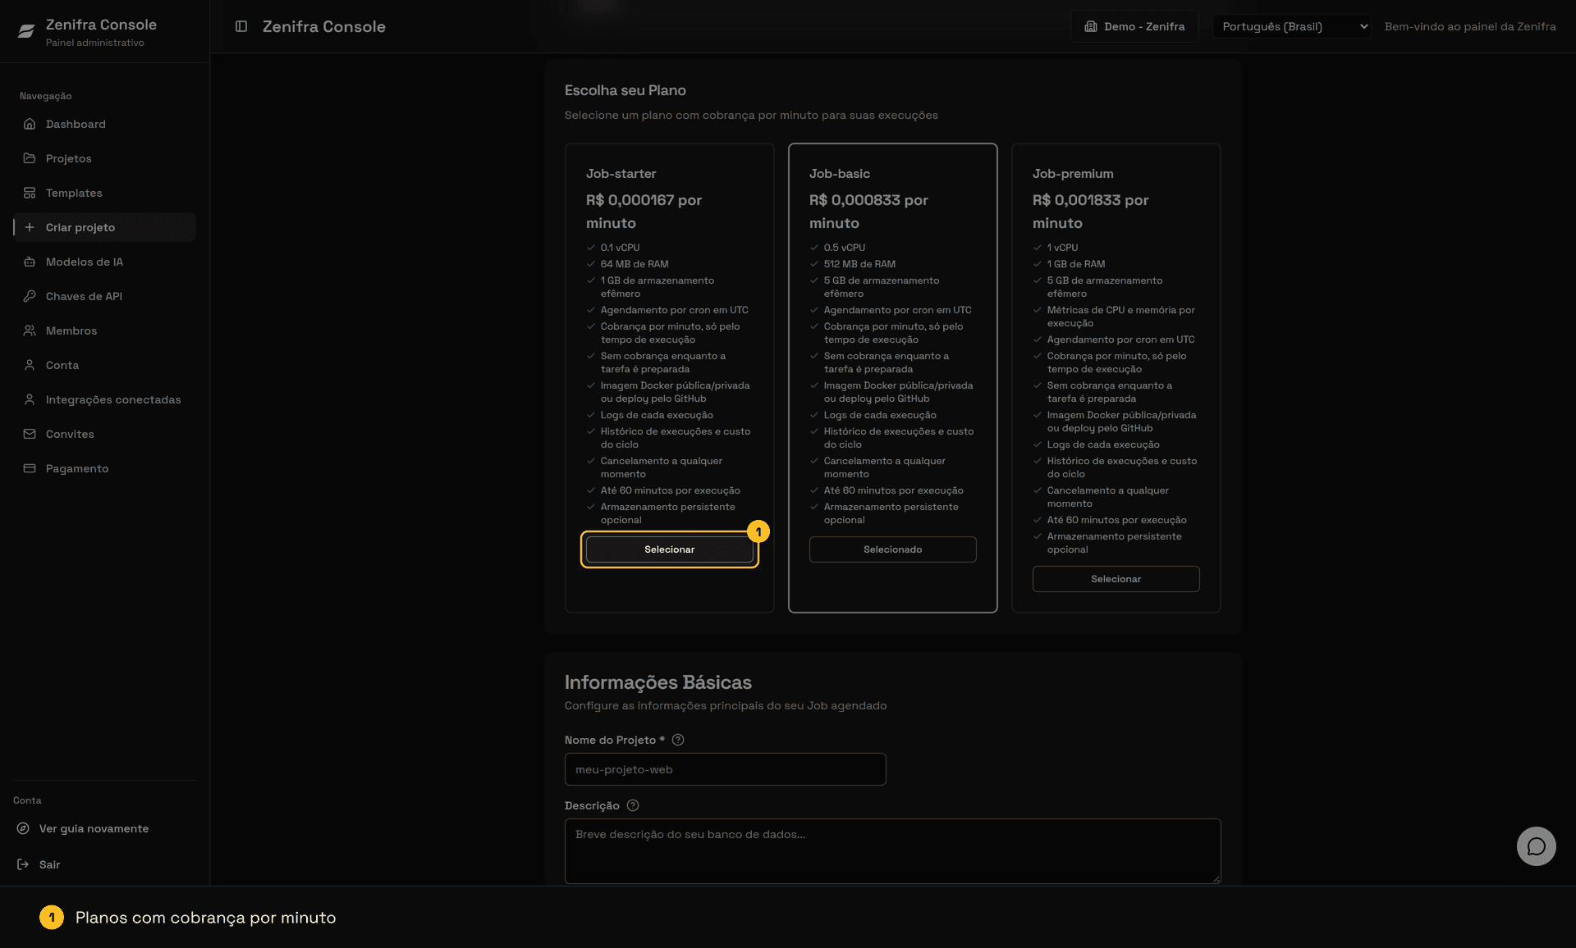Click the Chaves de API key icon
Viewport: 1576px width, 948px height.
(x=30, y=296)
